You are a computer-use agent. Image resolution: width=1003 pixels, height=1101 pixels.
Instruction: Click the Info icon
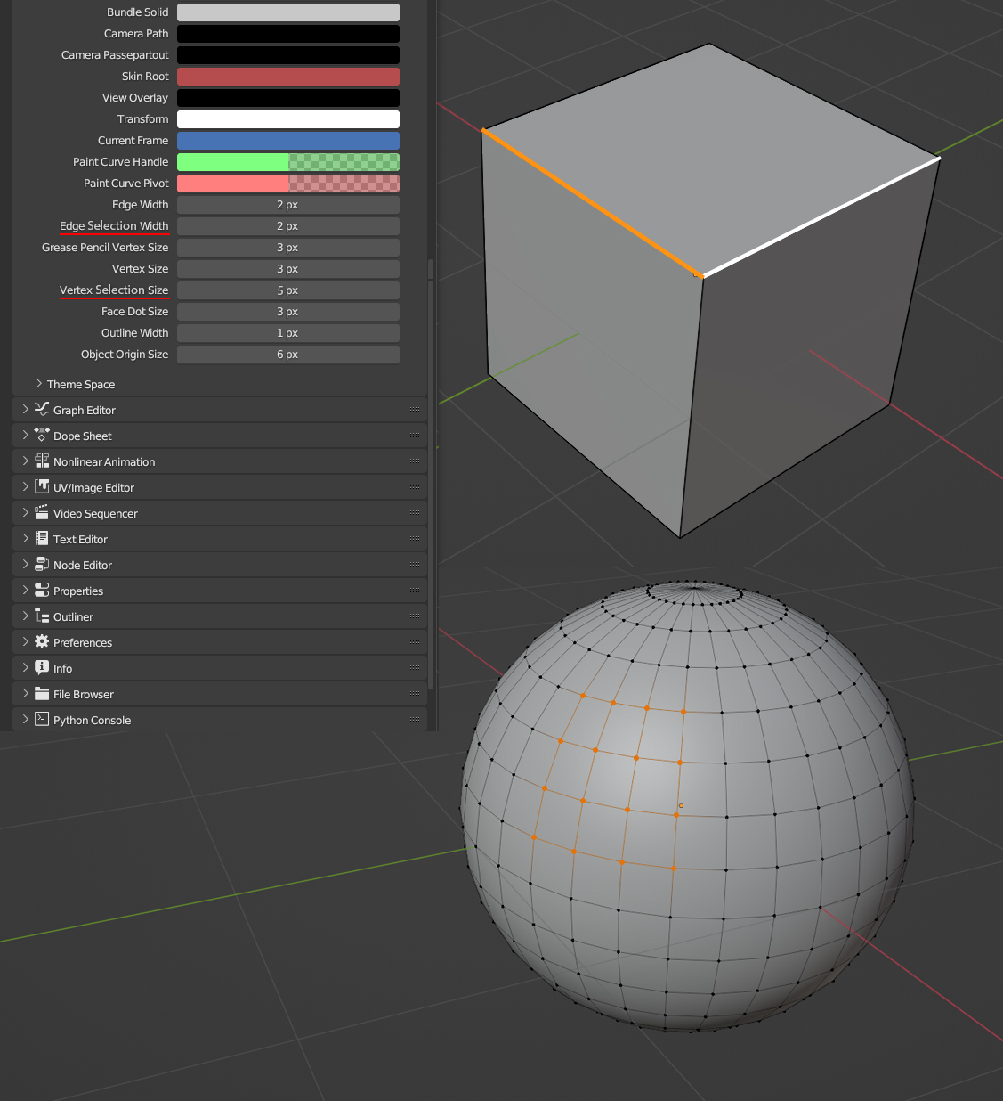[42, 667]
